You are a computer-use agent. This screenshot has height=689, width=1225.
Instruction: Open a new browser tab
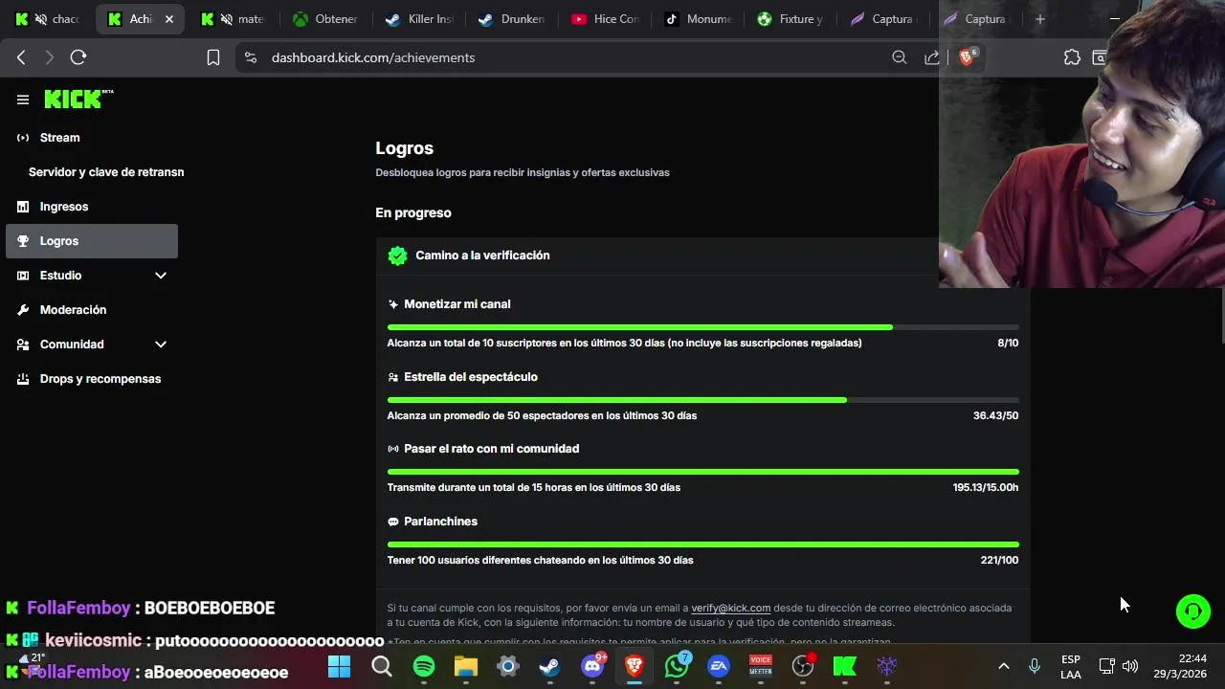pyautogui.click(x=1040, y=19)
